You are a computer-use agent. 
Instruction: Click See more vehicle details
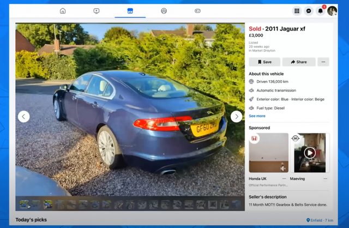[257, 116]
